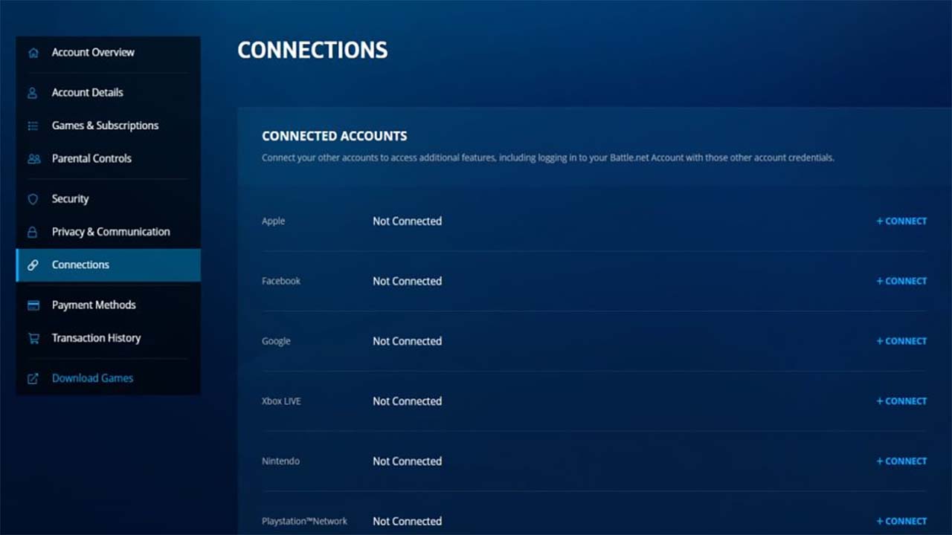This screenshot has height=535, width=952.
Task: Click the padlock icon for Privacy & Communication
Action: (33, 232)
